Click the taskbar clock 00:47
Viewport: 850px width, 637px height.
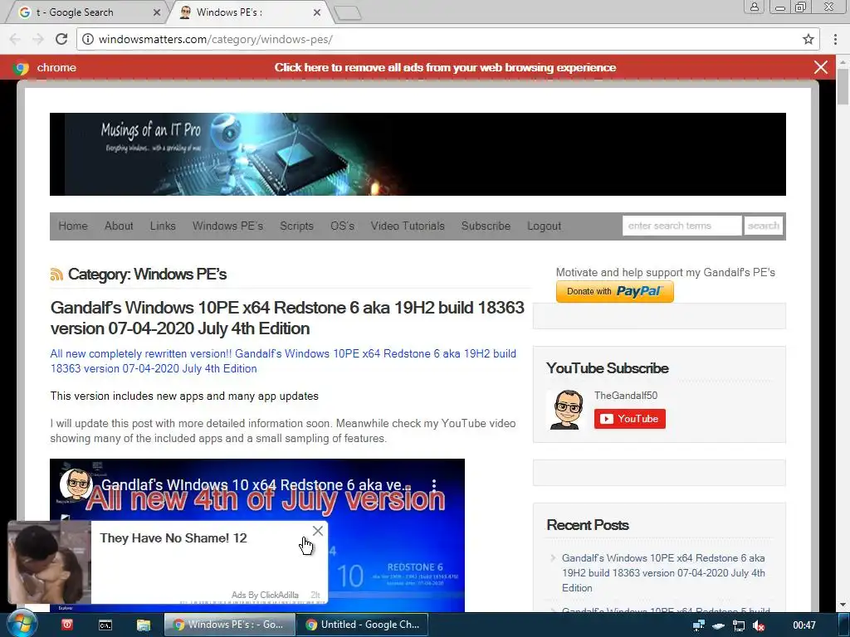[x=804, y=625]
